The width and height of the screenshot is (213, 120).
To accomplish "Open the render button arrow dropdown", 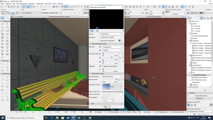I will 109,107.
